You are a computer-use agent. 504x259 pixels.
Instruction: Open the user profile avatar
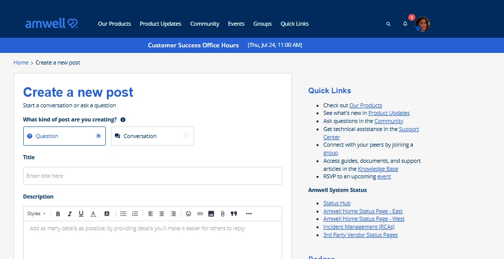[422, 24]
